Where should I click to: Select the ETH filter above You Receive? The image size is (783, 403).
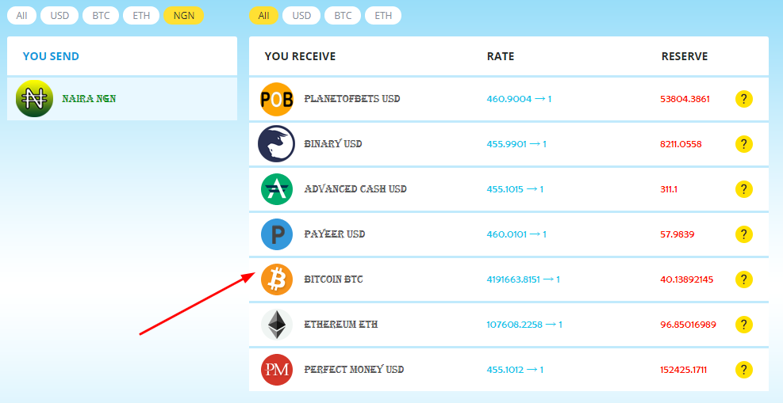click(383, 16)
